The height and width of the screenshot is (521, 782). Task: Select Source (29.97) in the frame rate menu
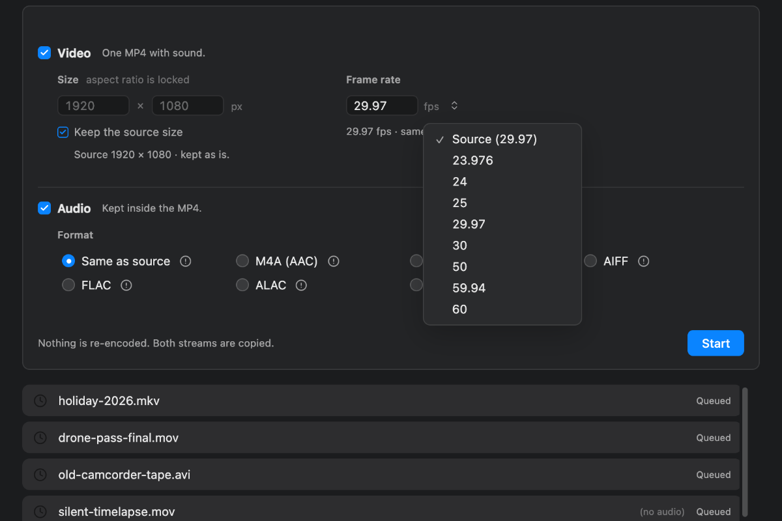(x=502, y=139)
